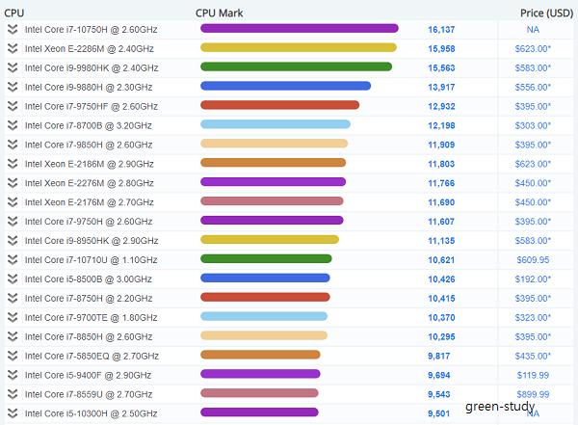Expand the Intel Core i7-9850H row chevron
578x425 pixels.
pyautogui.click(x=13, y=145)
